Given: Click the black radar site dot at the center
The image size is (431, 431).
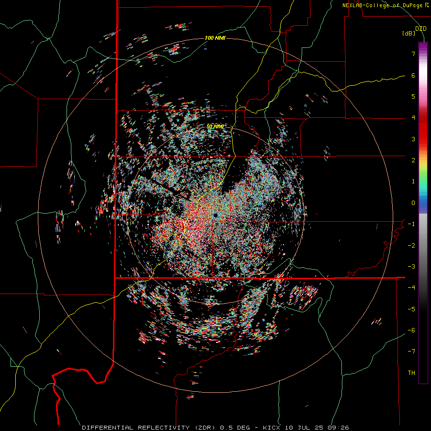Looking at the screenshot, I should (215, 215).
